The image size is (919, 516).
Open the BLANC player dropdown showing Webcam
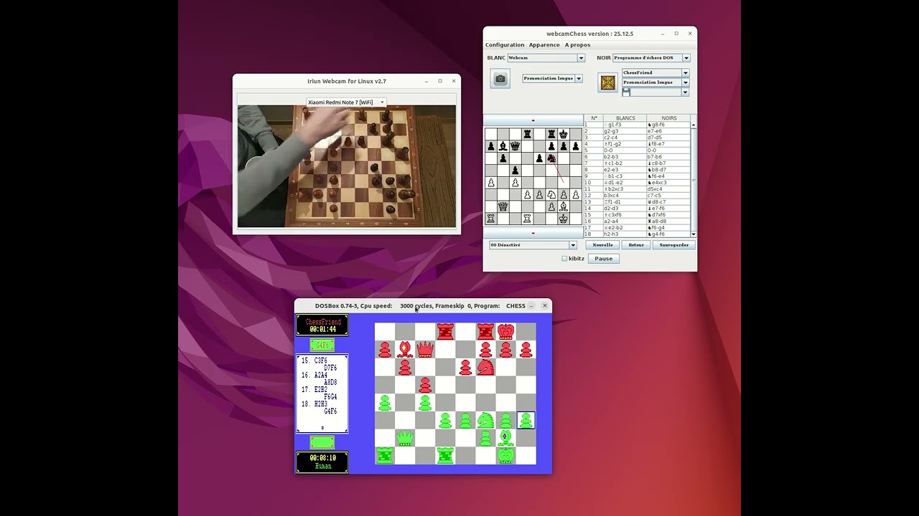click(x=546, y=58)
